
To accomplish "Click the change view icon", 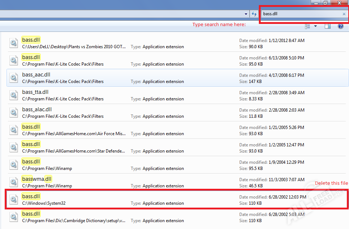I will [x=308, y=26].
